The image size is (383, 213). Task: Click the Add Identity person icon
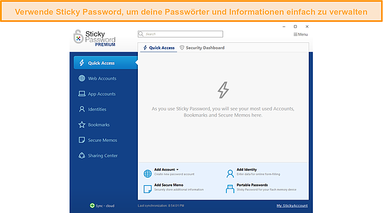pos(230,174)
